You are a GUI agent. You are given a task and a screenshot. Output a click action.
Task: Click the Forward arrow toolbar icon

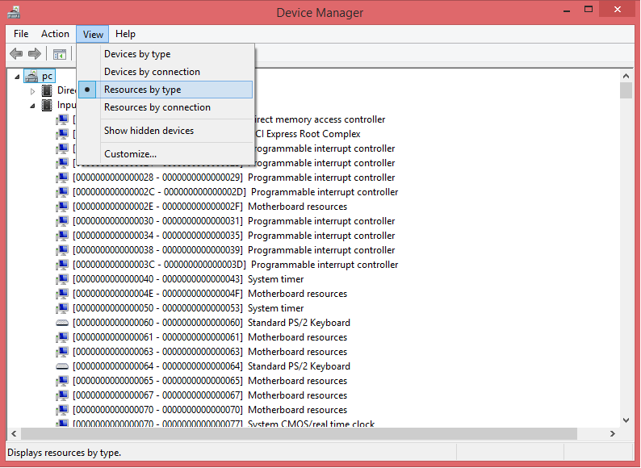click(x=34, y=54)
